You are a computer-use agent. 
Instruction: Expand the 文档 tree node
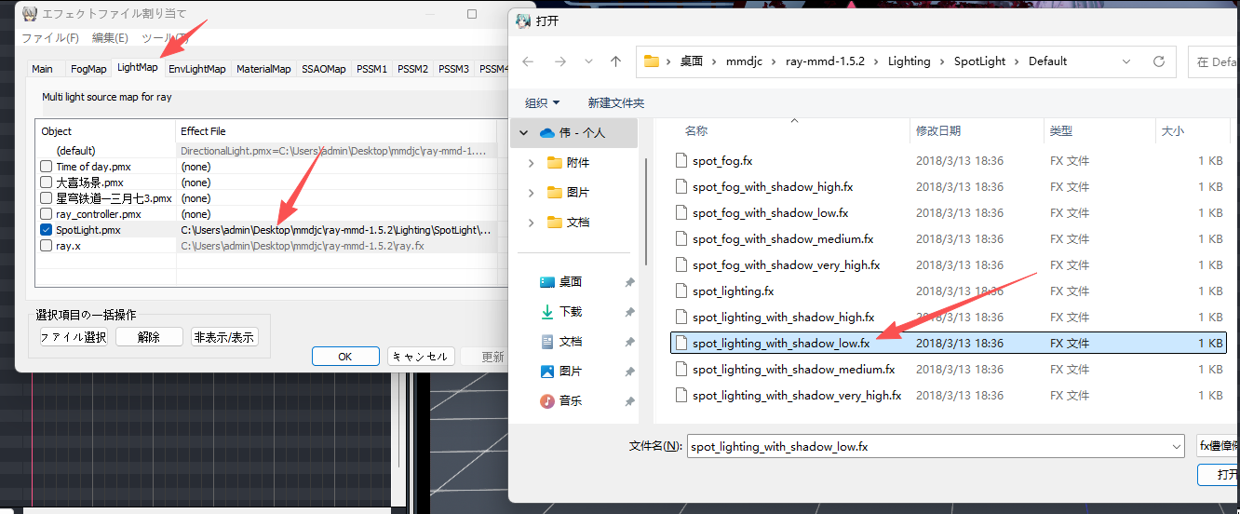[531, 223]
